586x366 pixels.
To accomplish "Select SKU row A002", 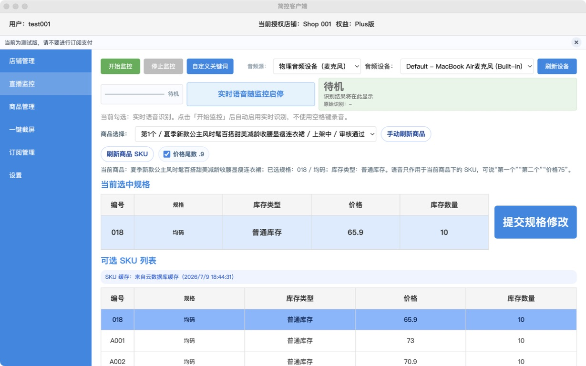I will point(339,359).
